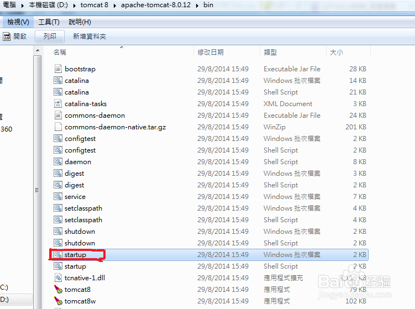Click the commons-daemon file name
415x309 pixels.
click(94, 115)
